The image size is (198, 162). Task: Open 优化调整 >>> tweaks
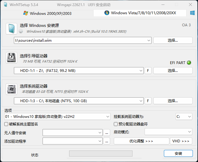142,141
